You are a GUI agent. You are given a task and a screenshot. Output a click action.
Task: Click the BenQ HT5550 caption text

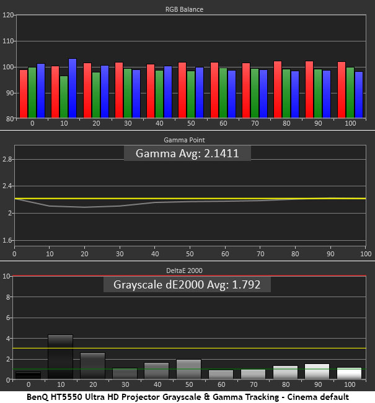[187, 396]
